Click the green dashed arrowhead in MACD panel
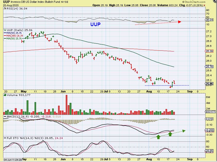The height and width of the screenshot is (162, 217). [x=183, y=131]
